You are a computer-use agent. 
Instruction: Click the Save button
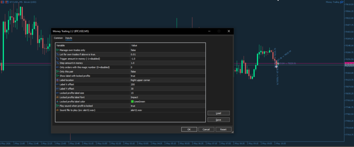218,120
